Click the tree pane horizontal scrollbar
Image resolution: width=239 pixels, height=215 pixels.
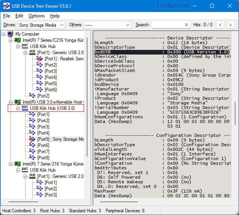[x=23, y=202]
